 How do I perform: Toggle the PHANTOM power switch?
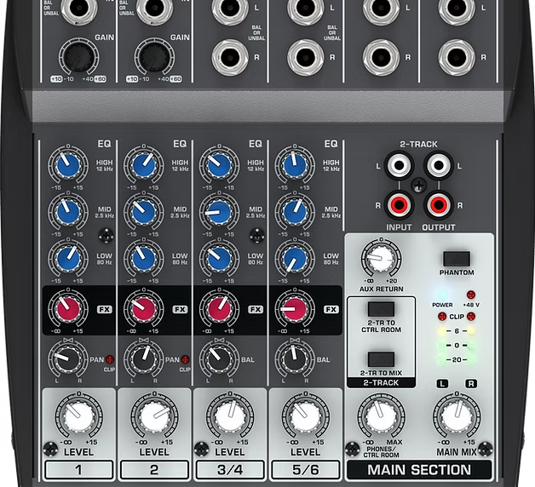[457, 259]
